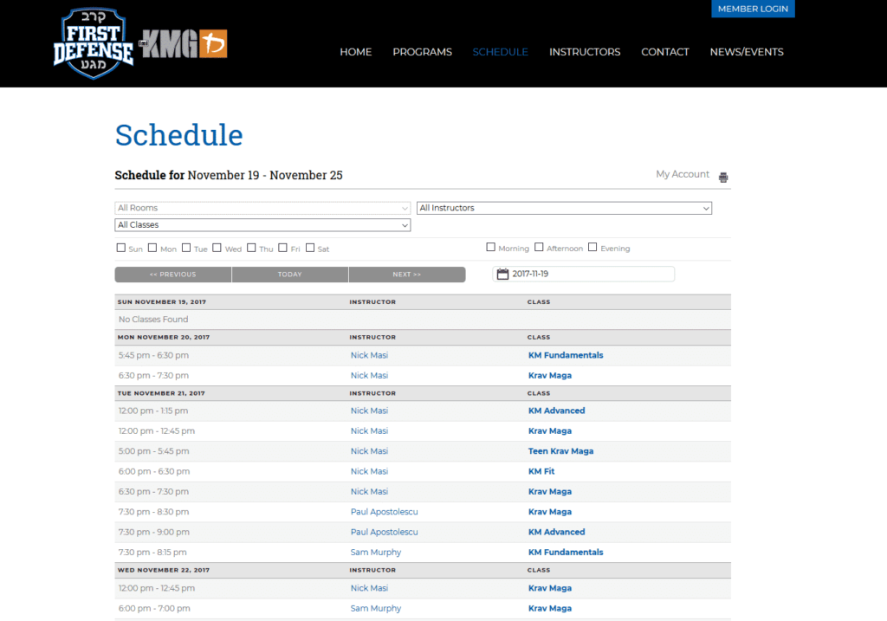Click the KMG logo
The image size is (887, 621).
pyautogui.click(x=184, y=43)
